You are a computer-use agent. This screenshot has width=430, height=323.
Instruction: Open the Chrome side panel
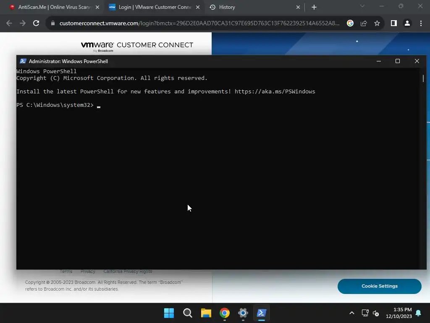tap(394, 24)
